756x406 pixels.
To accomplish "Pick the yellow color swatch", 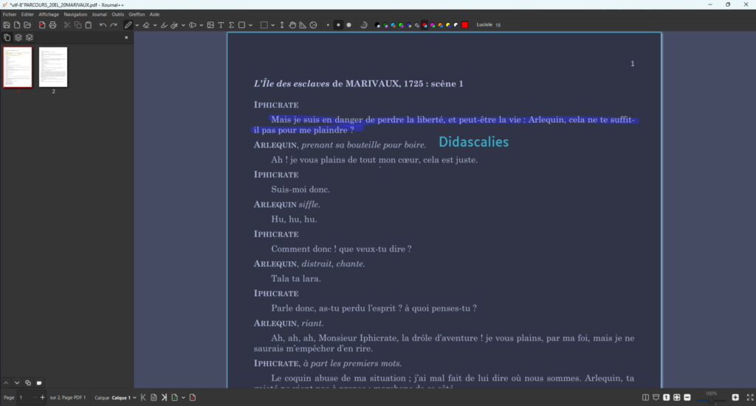I will click(x=448, y=25).
